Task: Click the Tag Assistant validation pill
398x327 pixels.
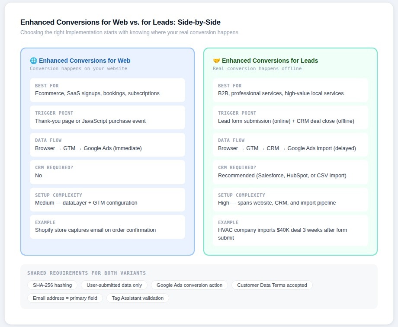Action: coord(138,298)
